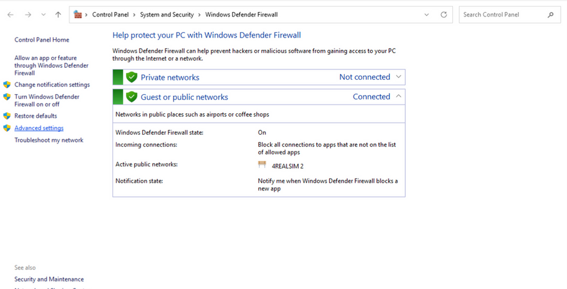
Task: Click Connected status text
Action: [x=371, y=97]
